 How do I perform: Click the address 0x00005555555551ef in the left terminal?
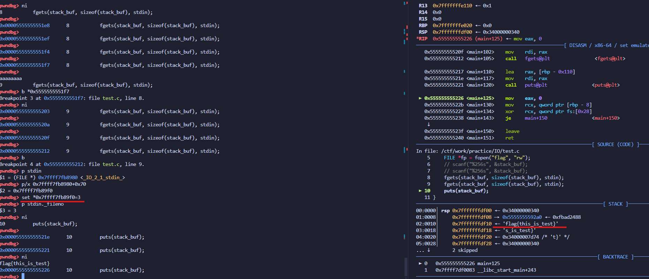(25, 39)
